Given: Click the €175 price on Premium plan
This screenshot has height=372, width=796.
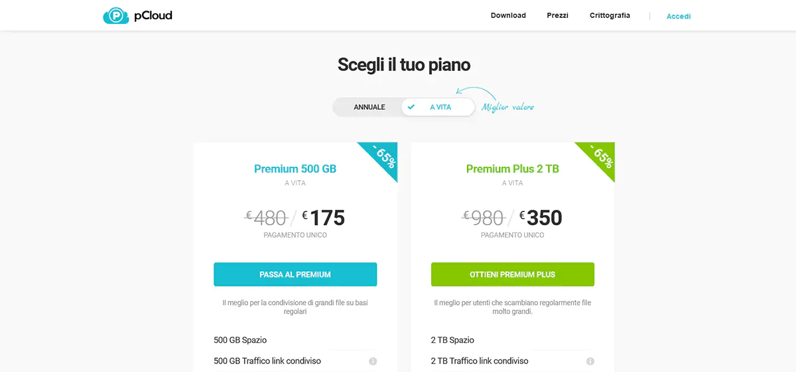Looking at the screenshot, I should (x=324, y=218).
